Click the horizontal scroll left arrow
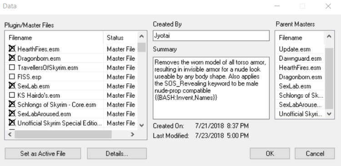Viewport: 341px width, 166px height. point(10,134)
